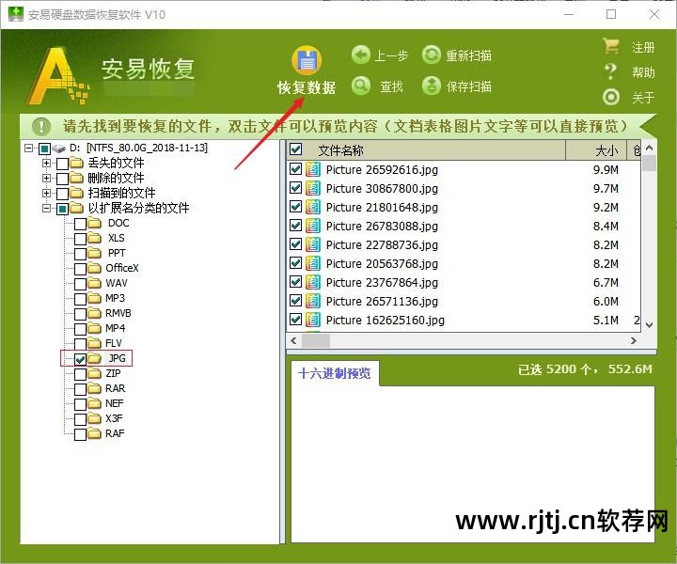Click the file icon of Picture 26592616.jpg

(313, 169)
